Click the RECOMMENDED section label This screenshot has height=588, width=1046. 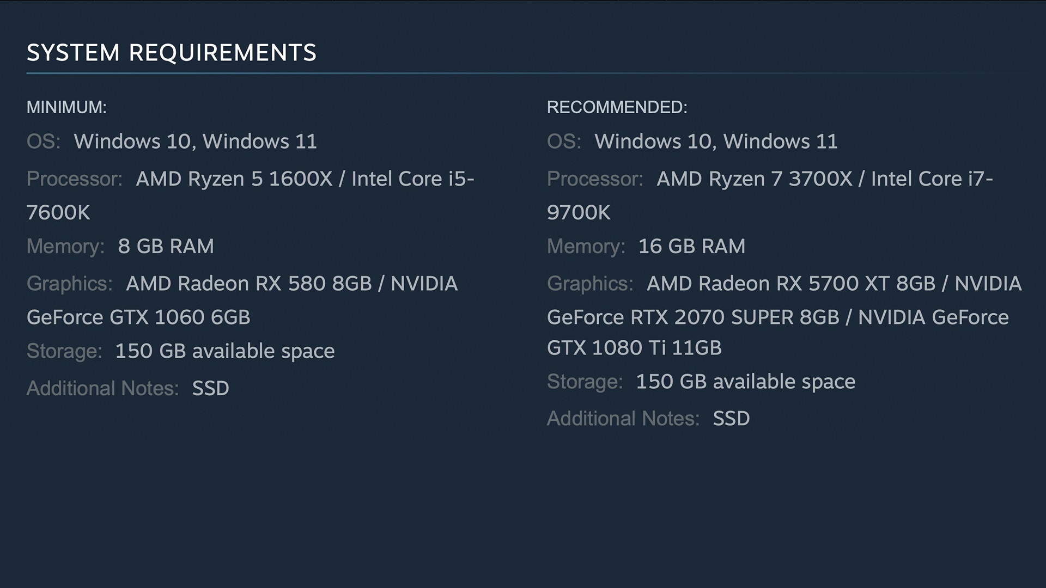[x=617, y=107]
